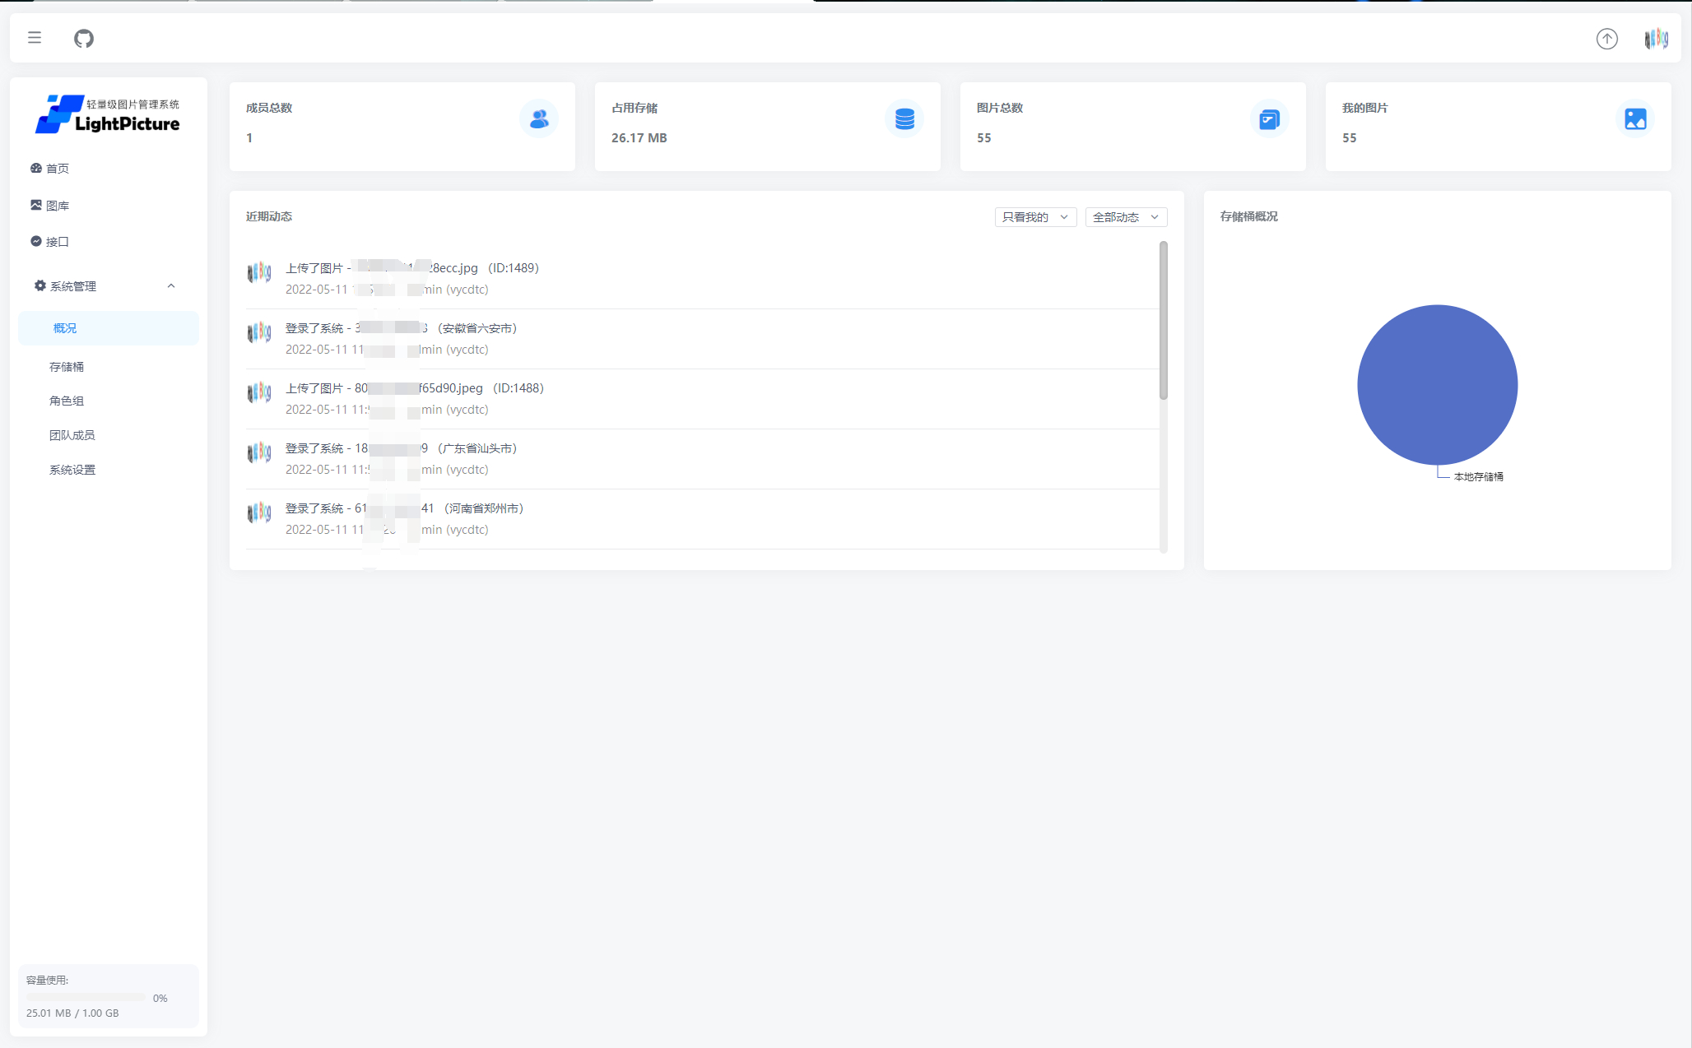Viewport: 1692px width, 1048px height.
Task: Click the 存储桶概况 section heading
Action: [1249, 217]
